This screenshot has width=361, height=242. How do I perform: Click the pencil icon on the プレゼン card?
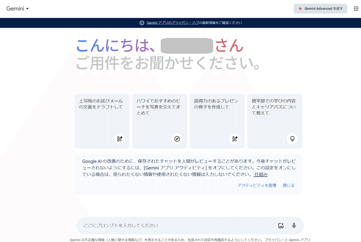point(235,139)
